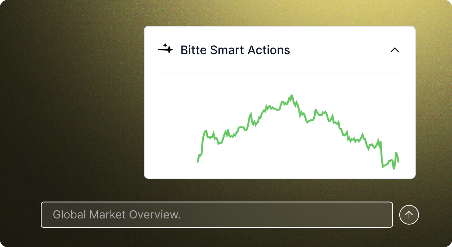Click the chevron-up arrow in card header
Viewport: 452px width, 247px height.
click(394, 50)
